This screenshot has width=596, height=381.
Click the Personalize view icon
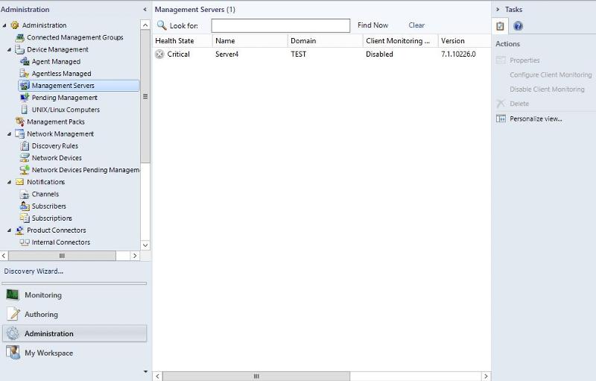[501, 119]
